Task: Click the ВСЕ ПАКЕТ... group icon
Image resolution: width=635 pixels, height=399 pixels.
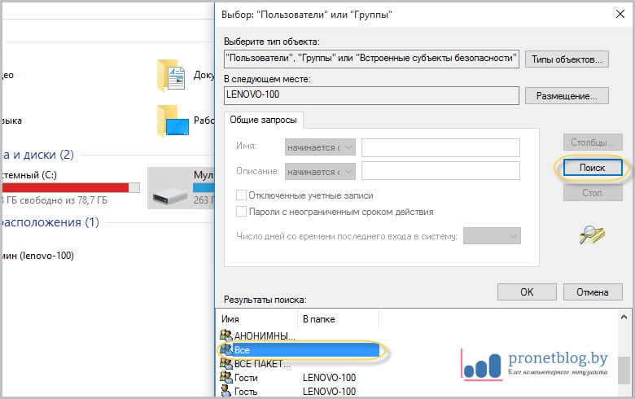Action: tap(226, 364)
